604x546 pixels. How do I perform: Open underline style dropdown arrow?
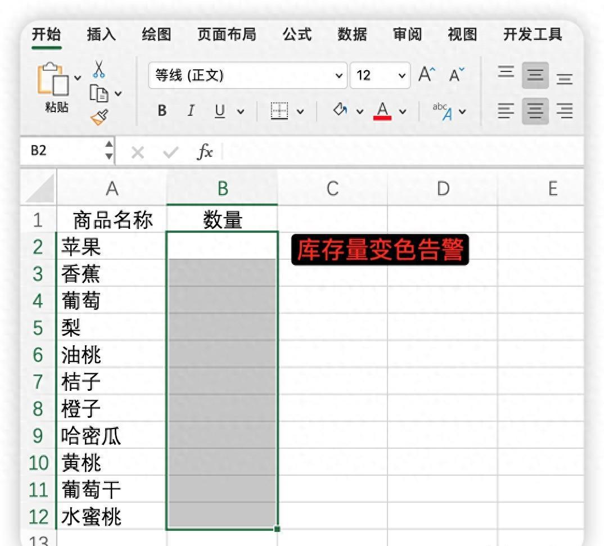pyautogui.click(x=241, y=112)
